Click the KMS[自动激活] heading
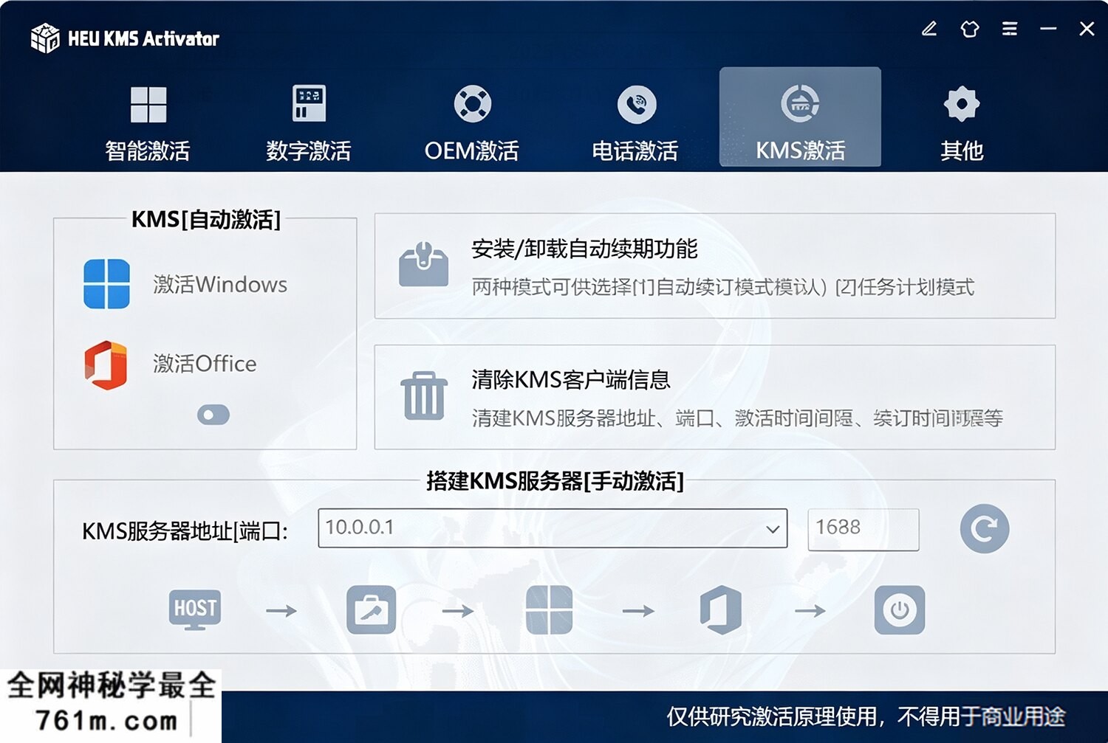This screenshot has width=1108, height=743. 206,219
